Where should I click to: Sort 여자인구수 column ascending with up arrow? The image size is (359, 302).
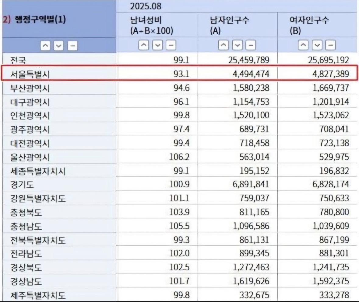point(303,45)
